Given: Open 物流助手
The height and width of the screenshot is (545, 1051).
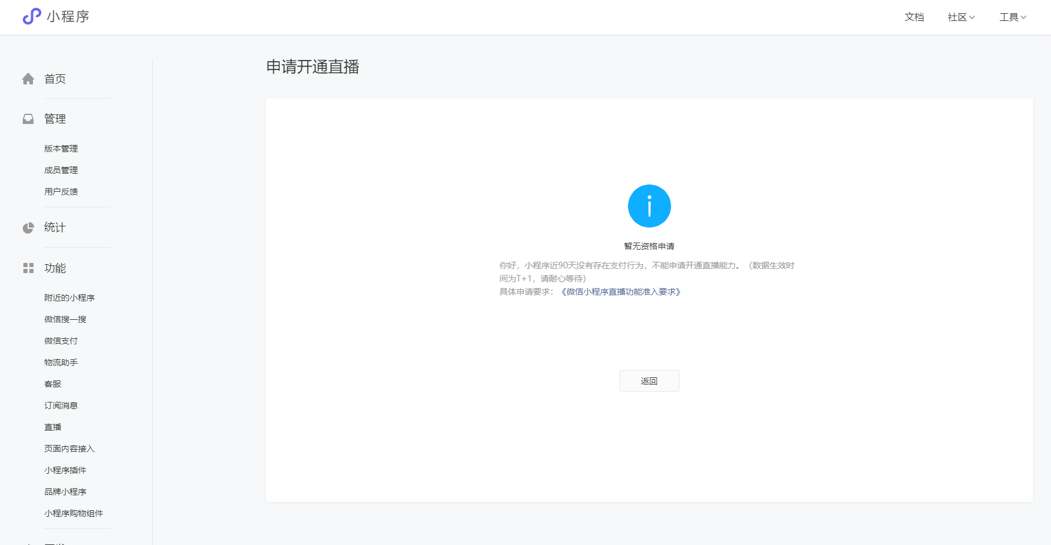Looking at the screenshot, I should (x=61, y=362).
